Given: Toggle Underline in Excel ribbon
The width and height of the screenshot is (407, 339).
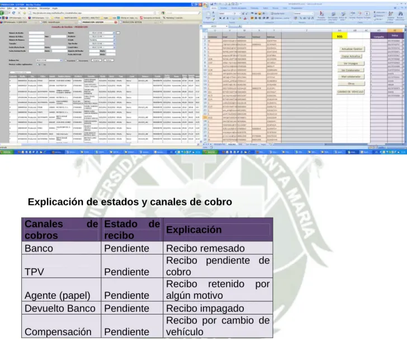Looking at the screenshot, I should coord(228,18).
